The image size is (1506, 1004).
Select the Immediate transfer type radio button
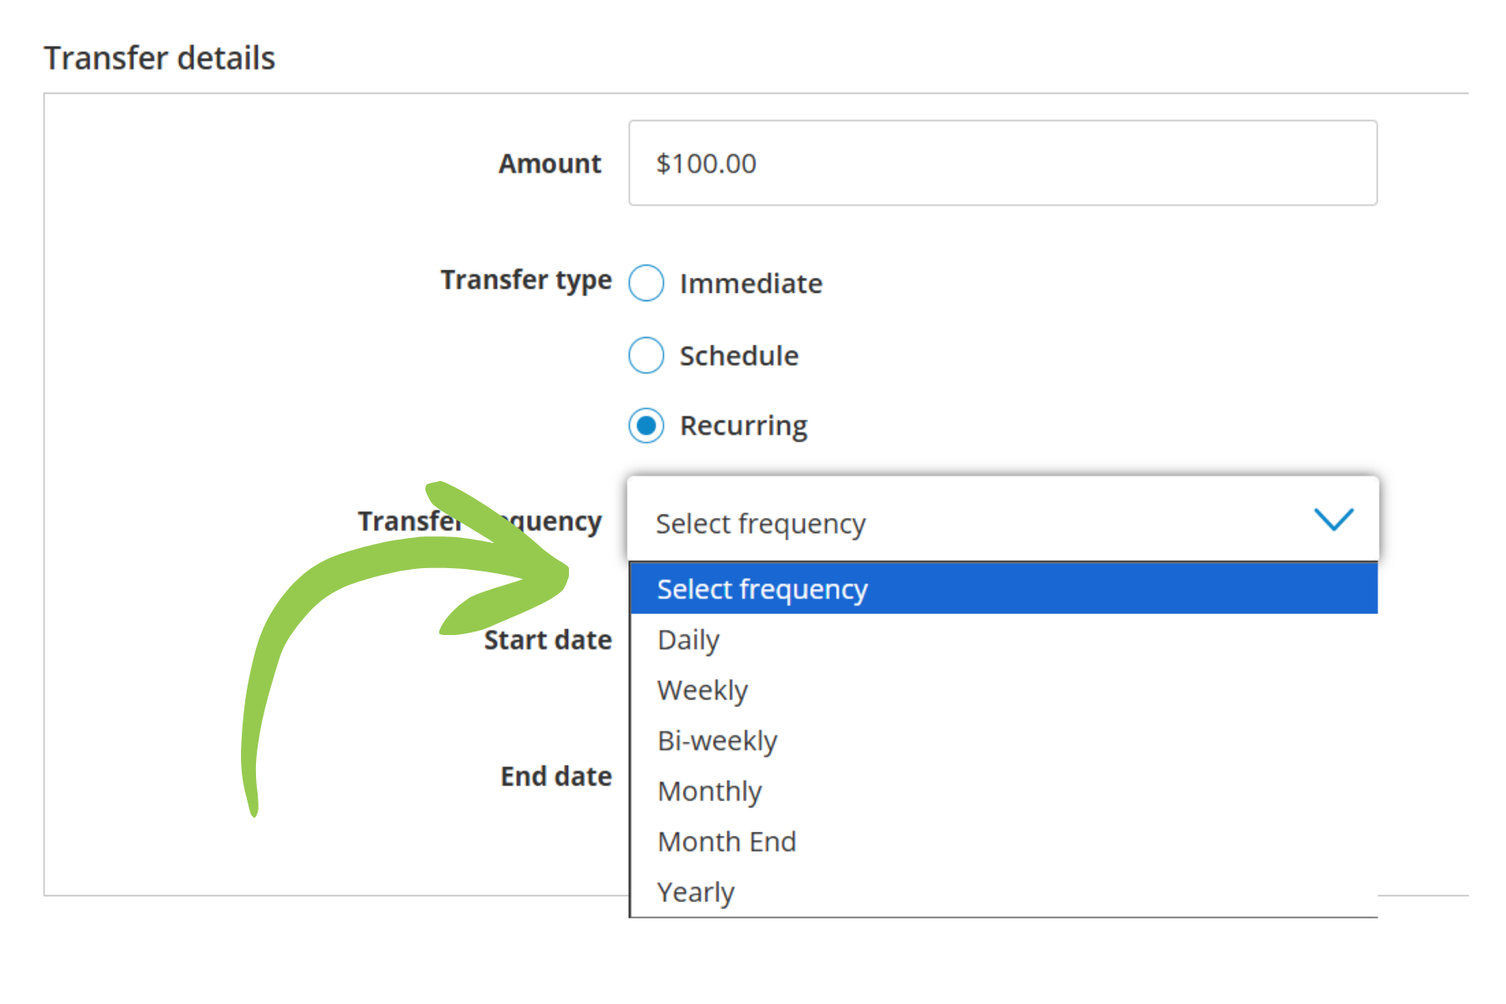tap(646, 284)
